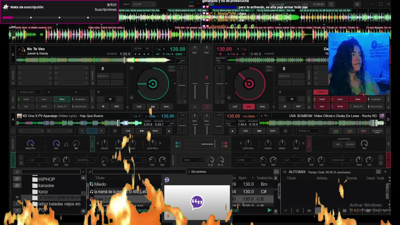Screen dimensions: 400x225
Task: Click IN loop button on red deck
Action: click(284, 106)
